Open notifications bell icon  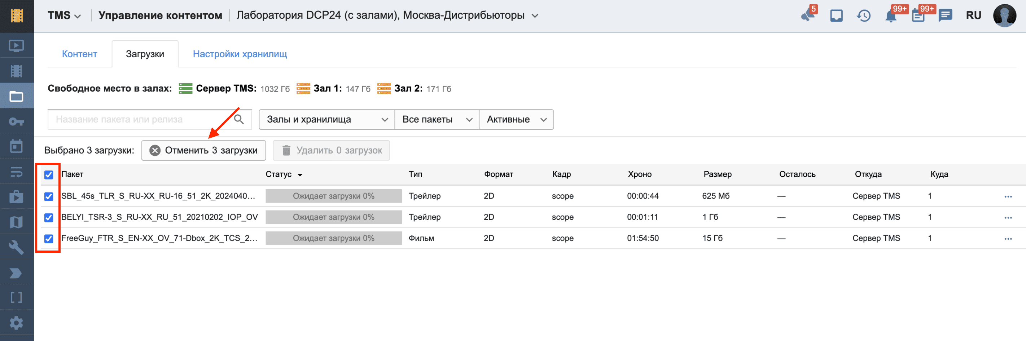point(891,16)
